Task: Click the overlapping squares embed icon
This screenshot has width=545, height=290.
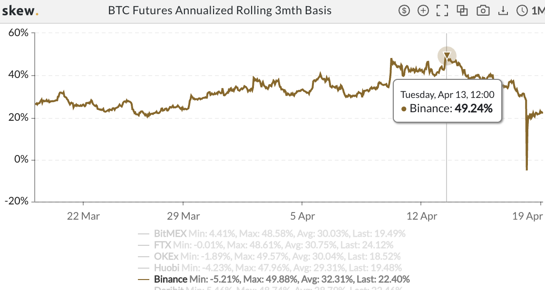Action: pos(462,11)
